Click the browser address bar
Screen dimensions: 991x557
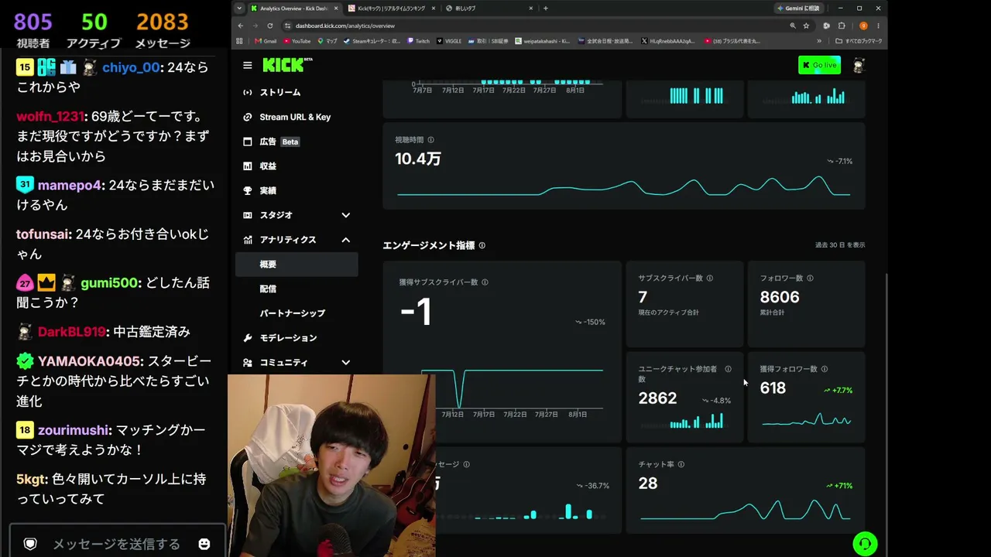[534, 26]
